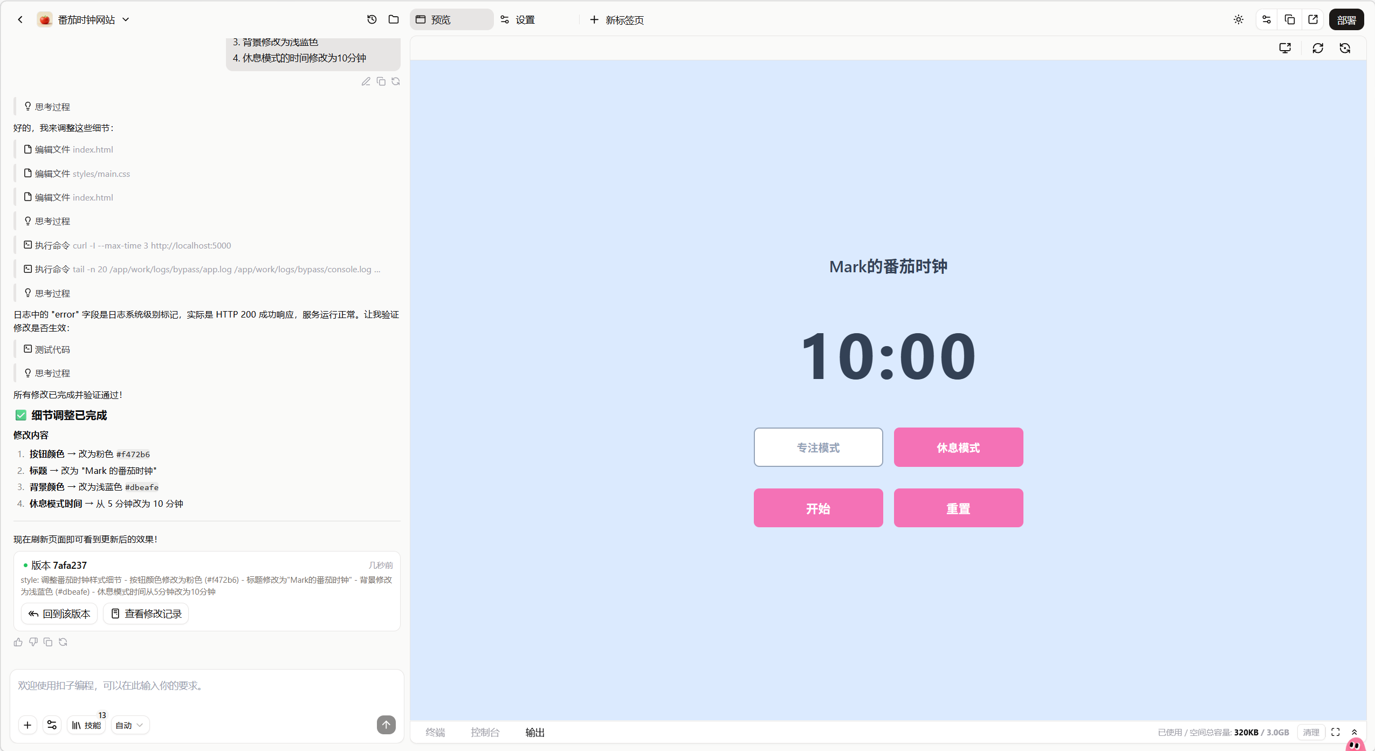1375x751 pixels.
Task: Refresh the preview pane
Action: pyautogui.click(x=1318, y=49)
